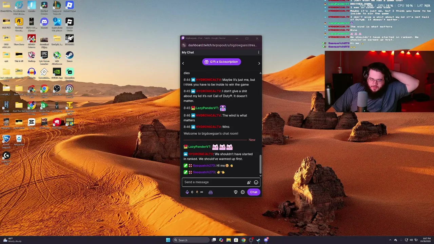
Task: Open the taskbar clock and date
Action: (x=425, y=240)
